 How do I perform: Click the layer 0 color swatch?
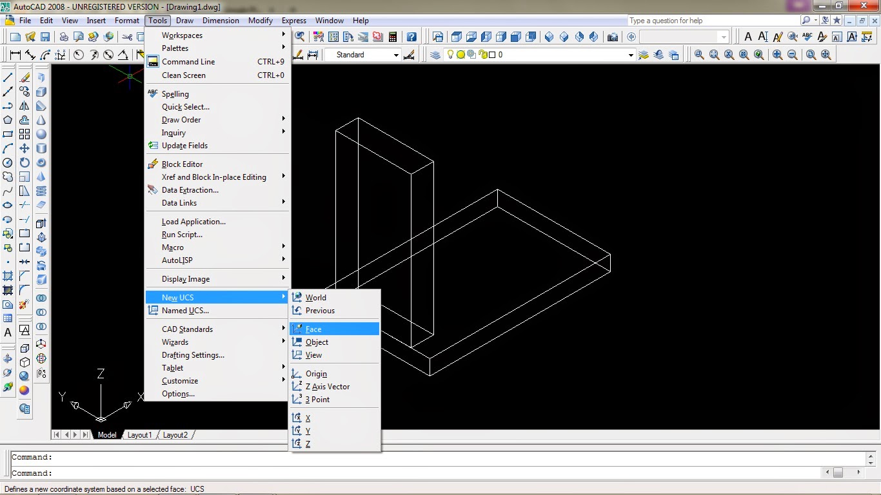coord(491,55)
